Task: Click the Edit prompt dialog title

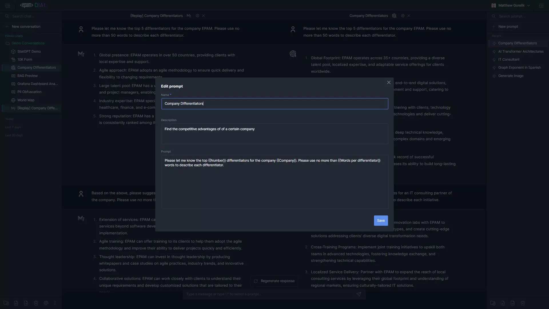Action: pyautogui.click(x=172, y=86)
